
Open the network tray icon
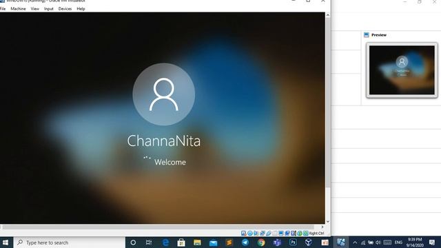[x=363, y=242]
